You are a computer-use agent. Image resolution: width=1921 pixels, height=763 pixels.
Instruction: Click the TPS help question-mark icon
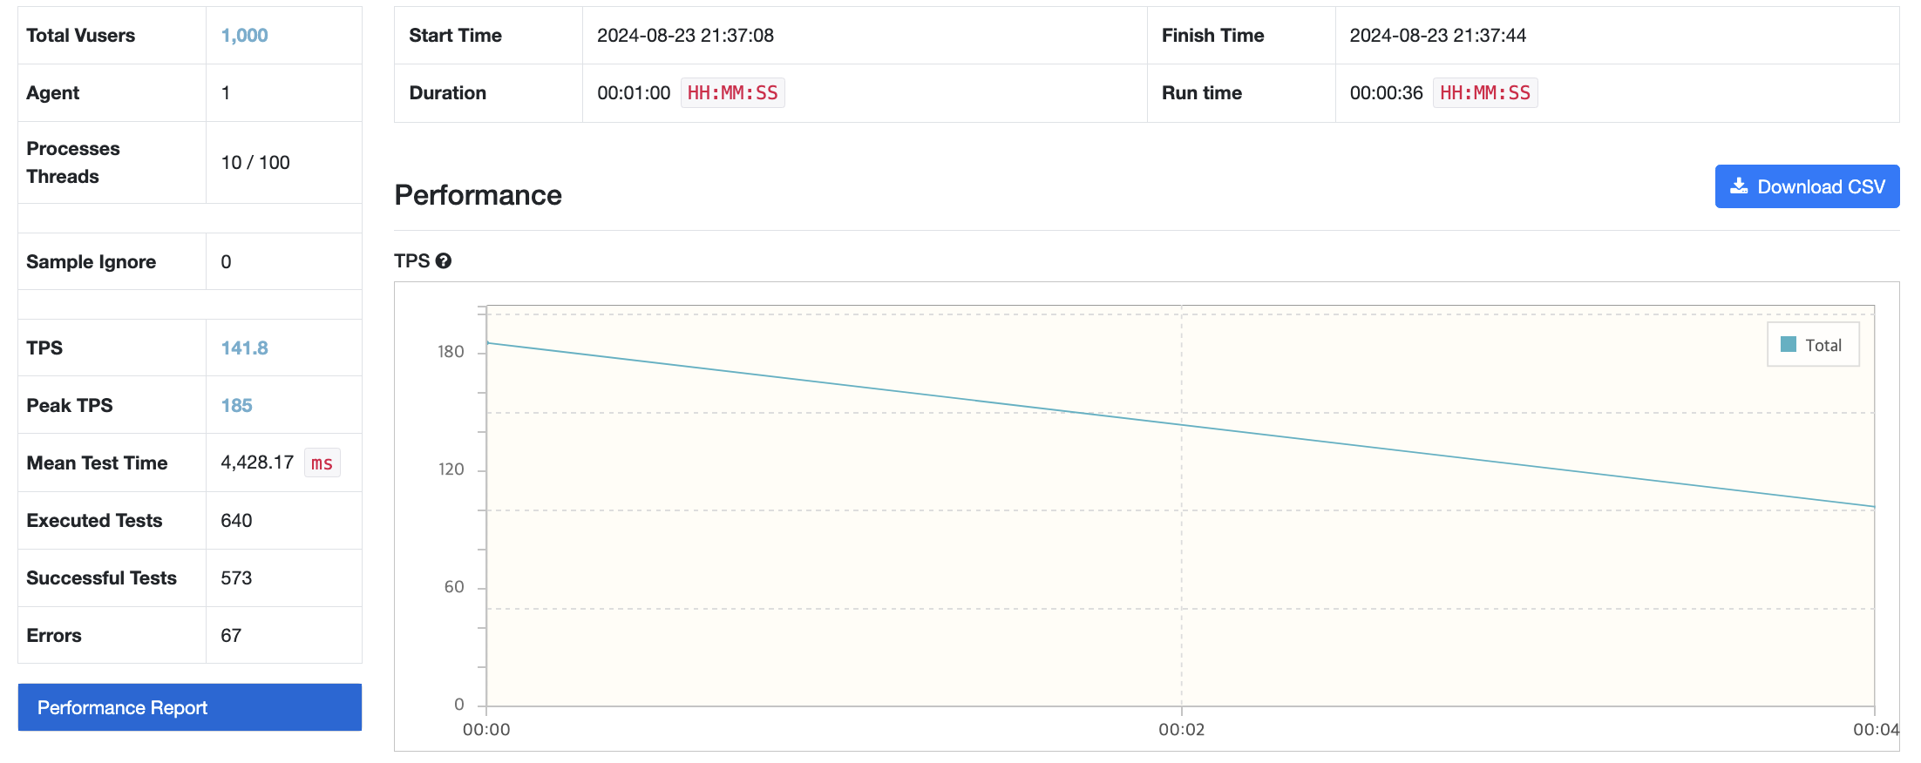point(444,261)
